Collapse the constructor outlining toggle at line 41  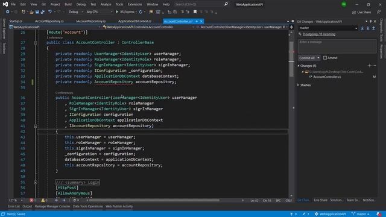pyautogui.click(x=36, y=126)
